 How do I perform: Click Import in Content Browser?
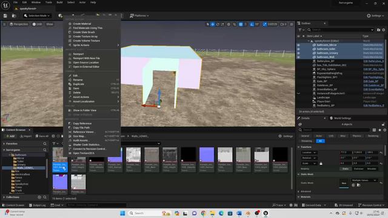(25, 136)
